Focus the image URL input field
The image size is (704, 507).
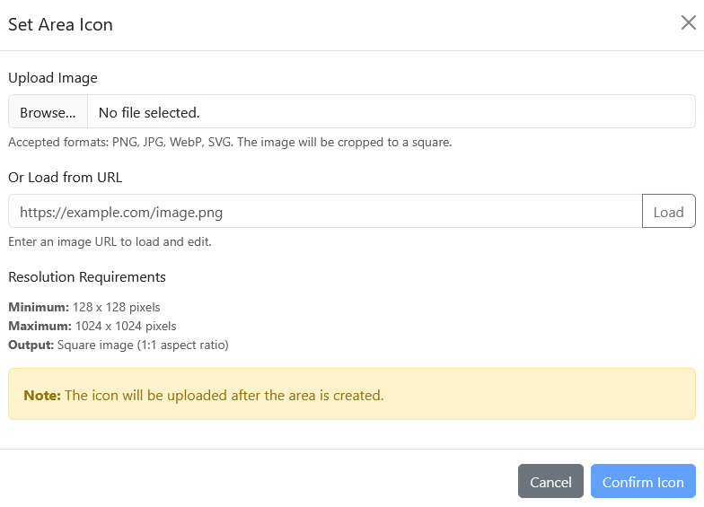(325, 212)
